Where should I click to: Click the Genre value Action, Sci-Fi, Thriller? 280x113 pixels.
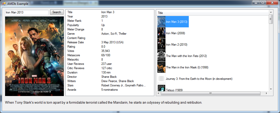point(114,33)
